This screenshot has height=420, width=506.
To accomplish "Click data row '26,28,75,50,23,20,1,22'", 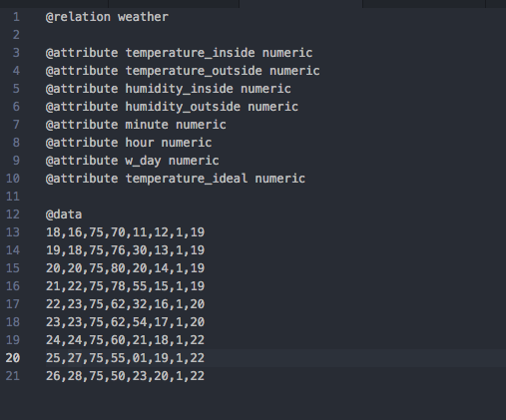I will tap(125, 376).
